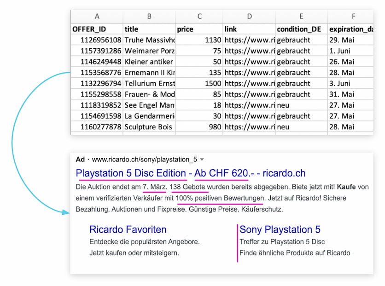This screenshot has height=286, width=385.
Task: Select the Kleiner antiker title cell
Action: coord(149,62)
